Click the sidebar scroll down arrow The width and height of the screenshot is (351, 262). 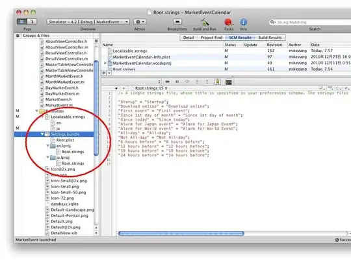(96, 233)
